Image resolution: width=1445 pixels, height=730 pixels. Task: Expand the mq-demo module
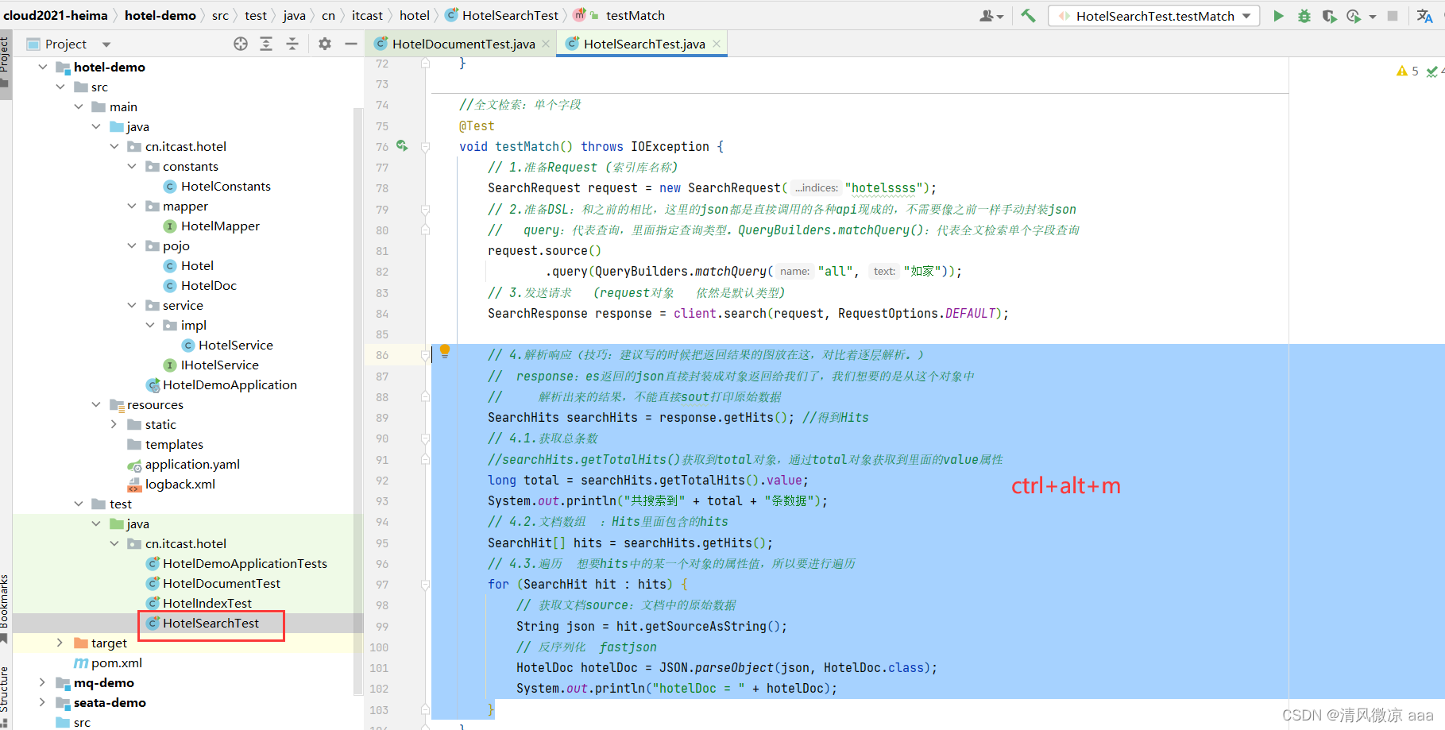point(42,682)
